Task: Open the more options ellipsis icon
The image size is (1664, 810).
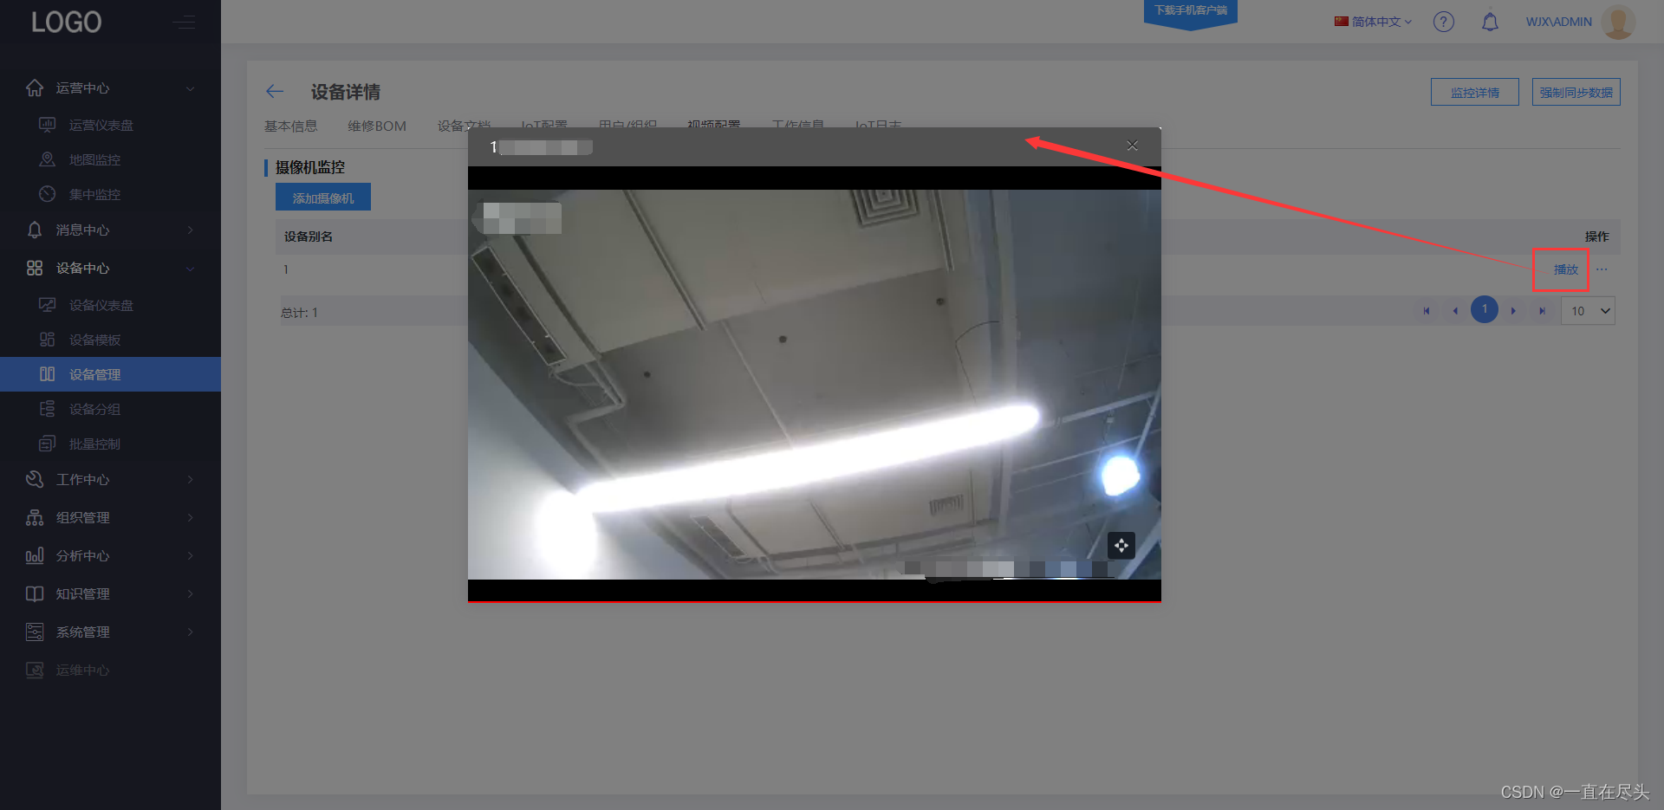Action: click(x=1602, y=269)
